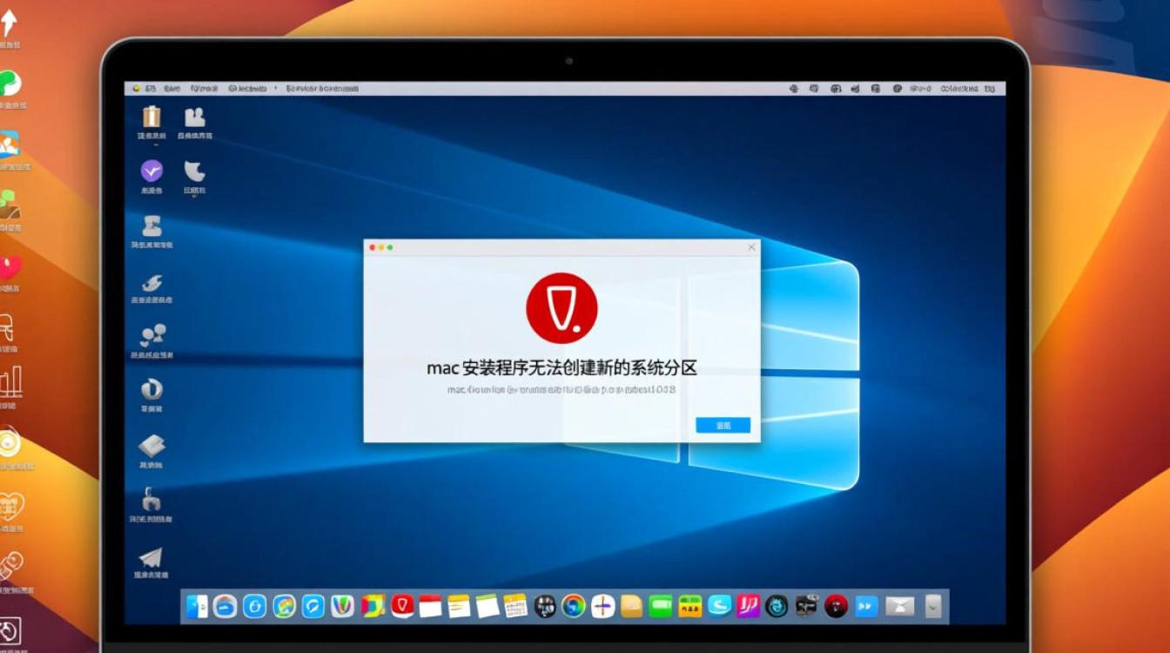Open the yellow grid calendar dock icon

click(515, 606)
